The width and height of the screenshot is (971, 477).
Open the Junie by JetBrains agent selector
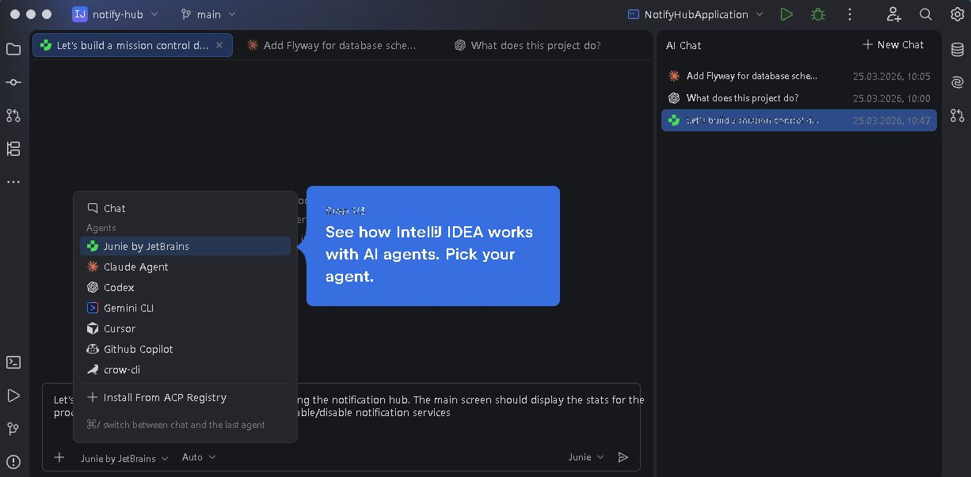click(124, 458)
